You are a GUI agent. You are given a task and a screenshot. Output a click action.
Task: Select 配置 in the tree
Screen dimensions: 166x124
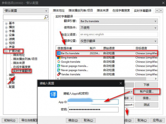click(x=12, y=87)
